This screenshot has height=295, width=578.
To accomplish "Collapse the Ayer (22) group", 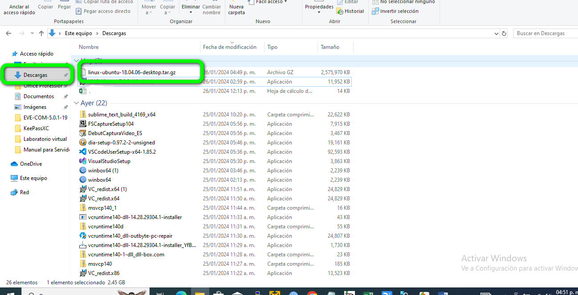I will 76,103.
